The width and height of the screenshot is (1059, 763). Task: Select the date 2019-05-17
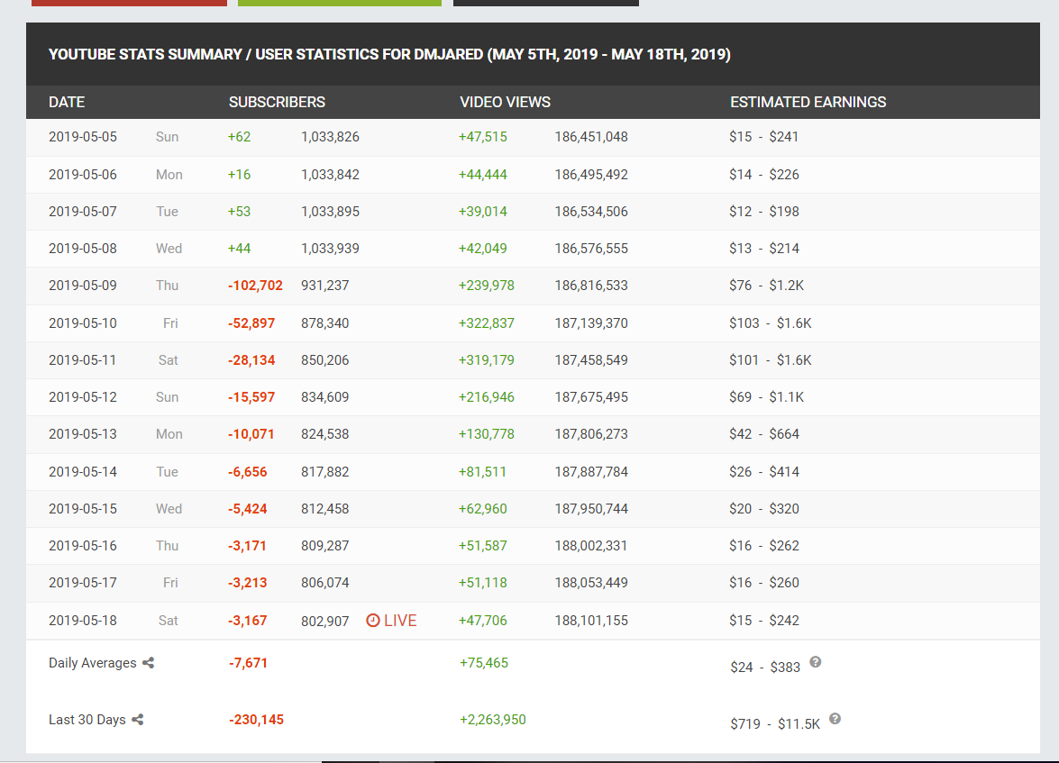[x=82, y=583]
